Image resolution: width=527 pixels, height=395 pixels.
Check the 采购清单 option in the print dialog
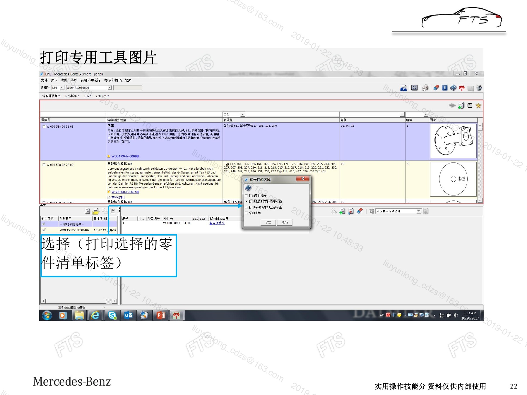point(246,213)
